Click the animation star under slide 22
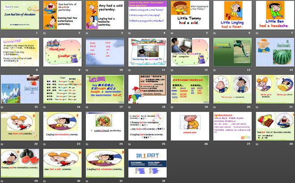This screenshot has width=295, height=183. 2,144
